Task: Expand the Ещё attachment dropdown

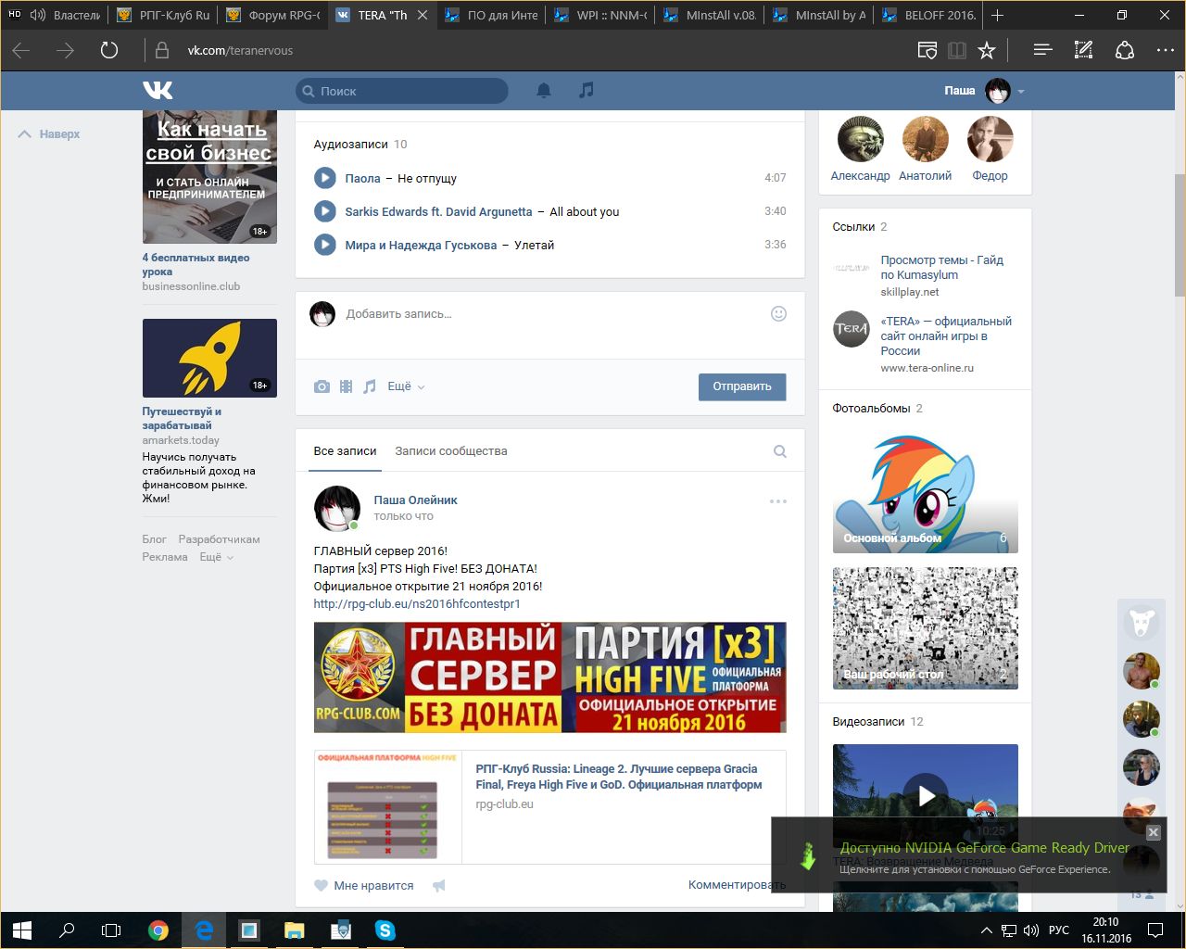Action: click(x=406, y=386)
